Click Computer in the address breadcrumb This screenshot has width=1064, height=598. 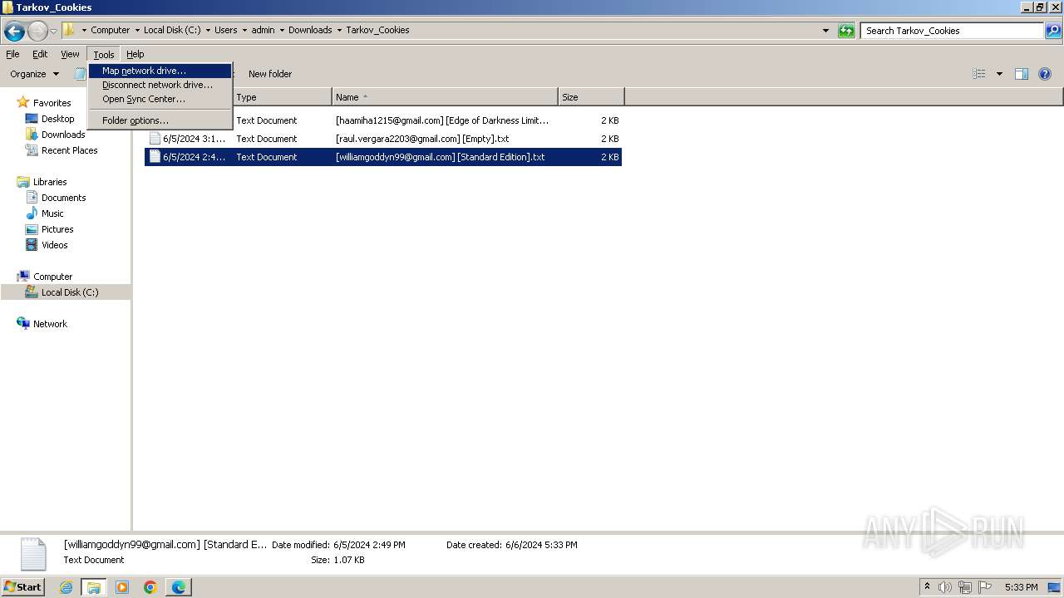[110, 30]
